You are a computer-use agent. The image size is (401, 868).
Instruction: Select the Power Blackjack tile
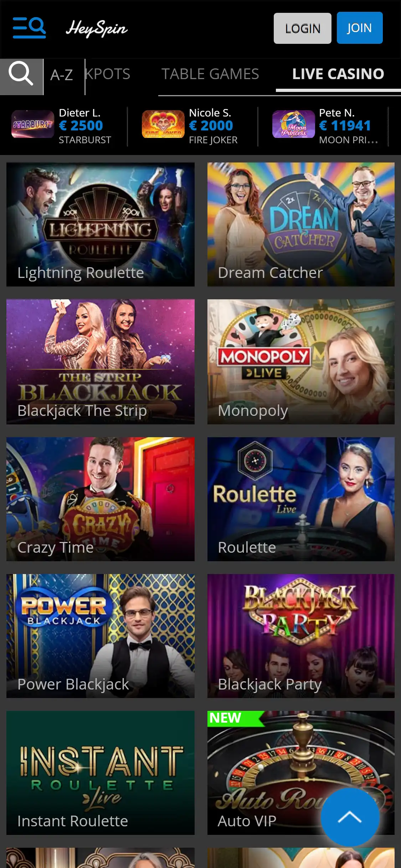tap(101, 636)
